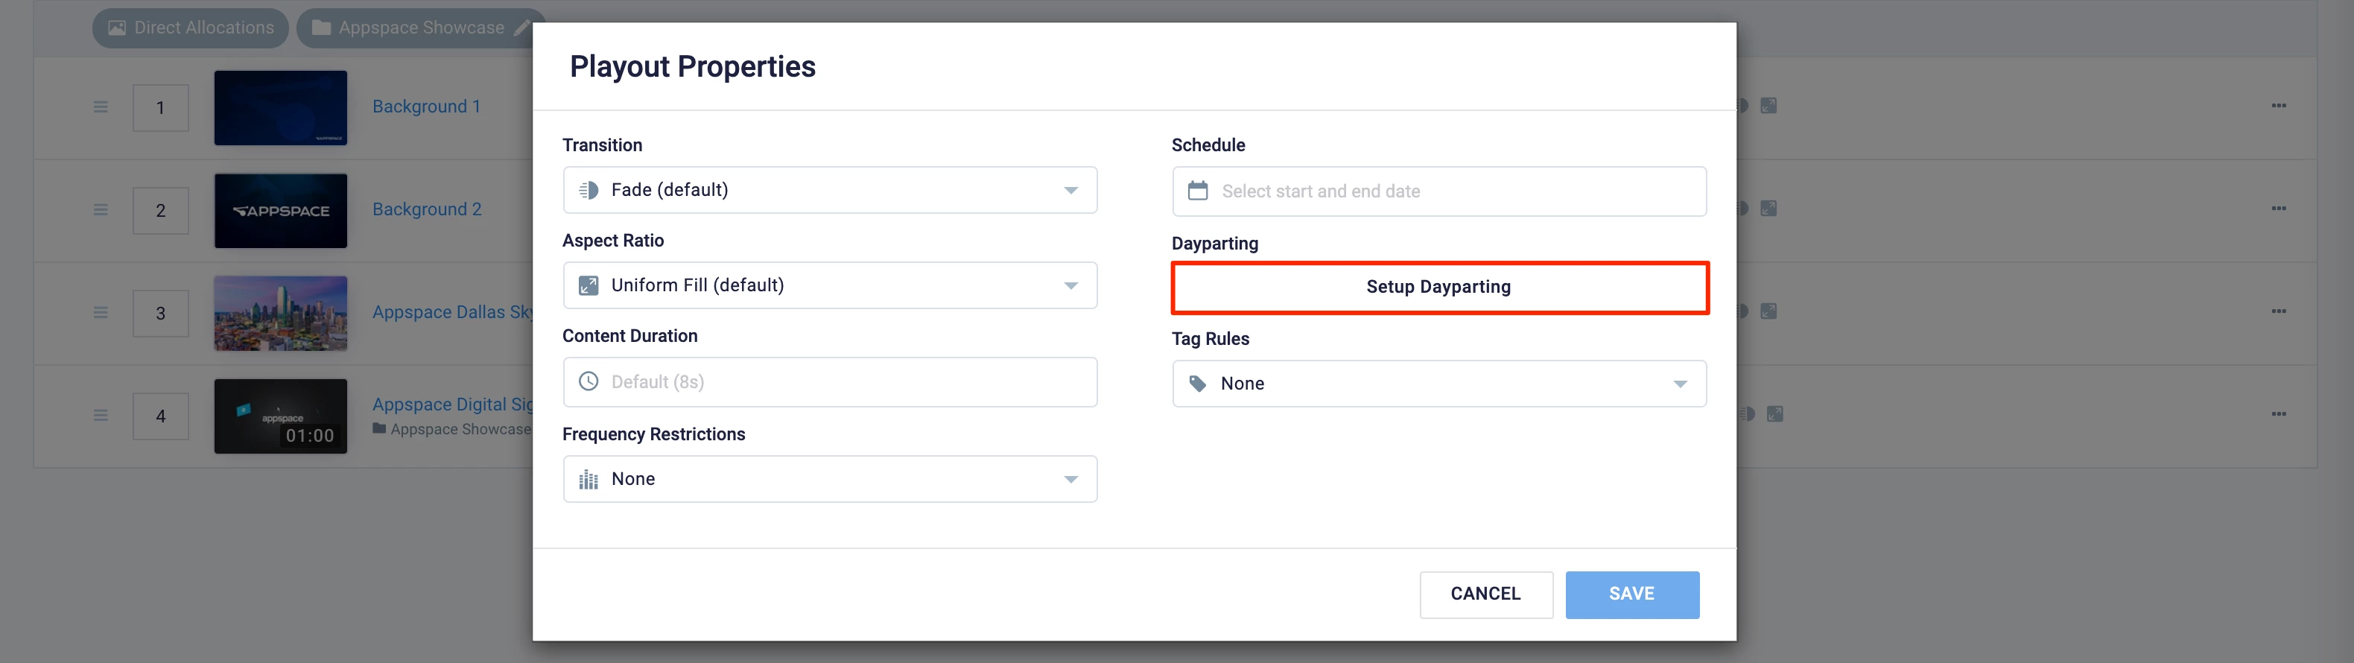2354x663 pixels.
Task: Expand the Transition dropdown
Action: coord(830,190)
